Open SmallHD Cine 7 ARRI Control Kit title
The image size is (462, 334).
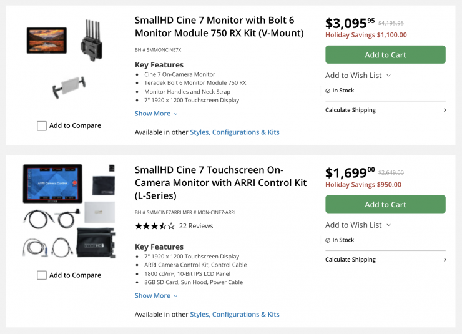pyautogui.click(x=220, y=182)
